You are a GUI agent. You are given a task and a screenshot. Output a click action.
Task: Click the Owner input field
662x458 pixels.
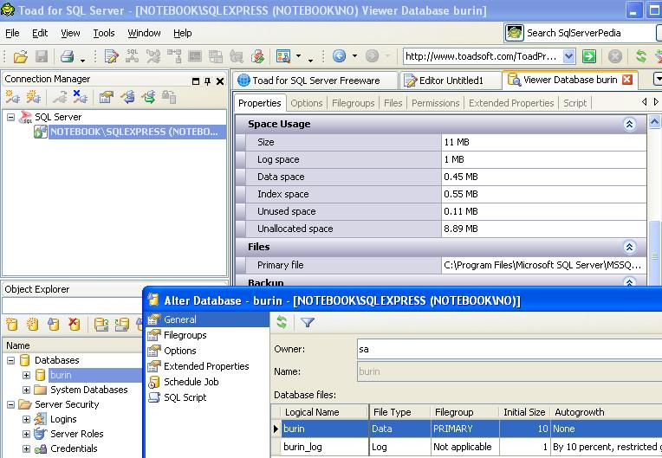coord(507,349)
